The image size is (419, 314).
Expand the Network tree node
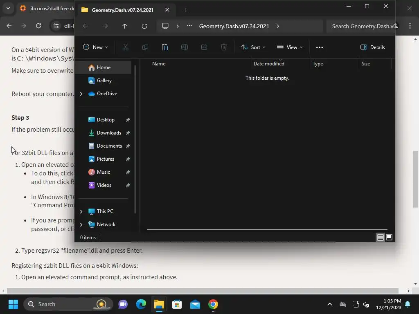pyautogui.click(x=81, y=224)
